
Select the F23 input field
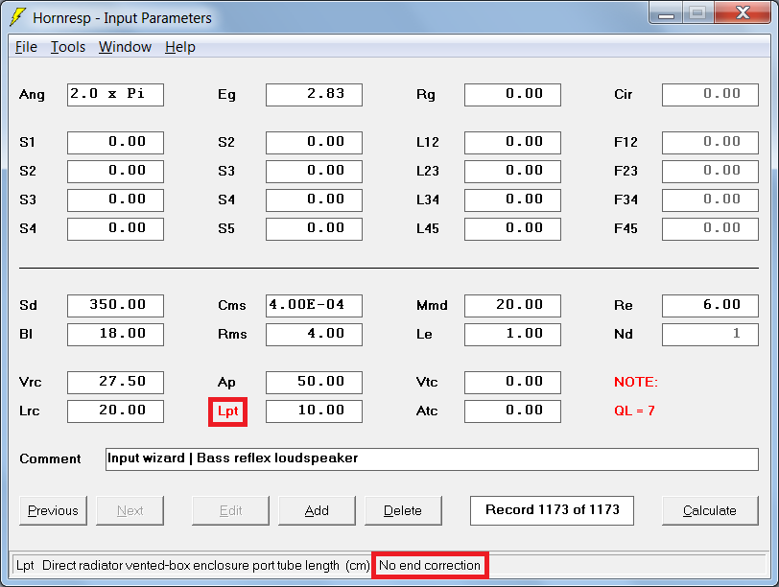[x=711, y=172]
